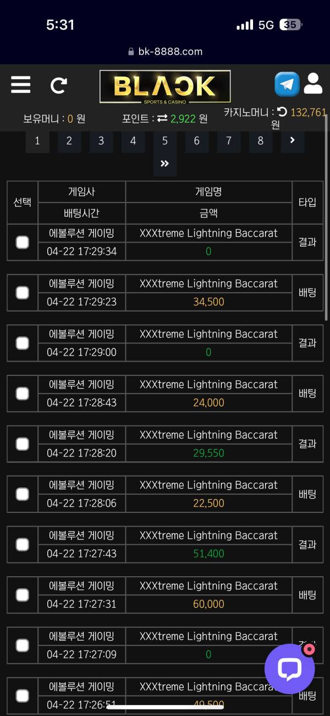
Task: Select the 34,500 bet row checkbox
Action: tap(22, 293)
